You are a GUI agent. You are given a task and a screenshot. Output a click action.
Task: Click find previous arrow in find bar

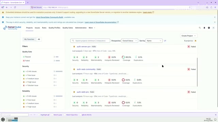click(x=31, y=115)
